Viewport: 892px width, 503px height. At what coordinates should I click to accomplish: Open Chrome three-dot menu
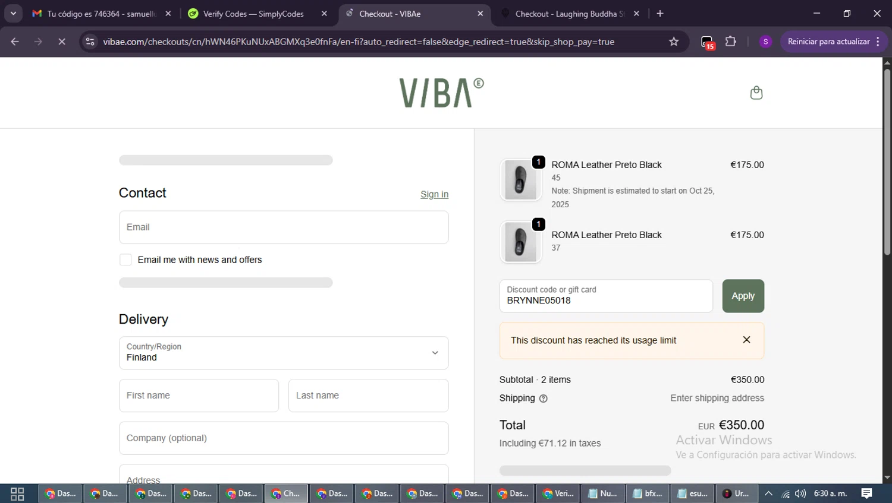click(878, 42)
